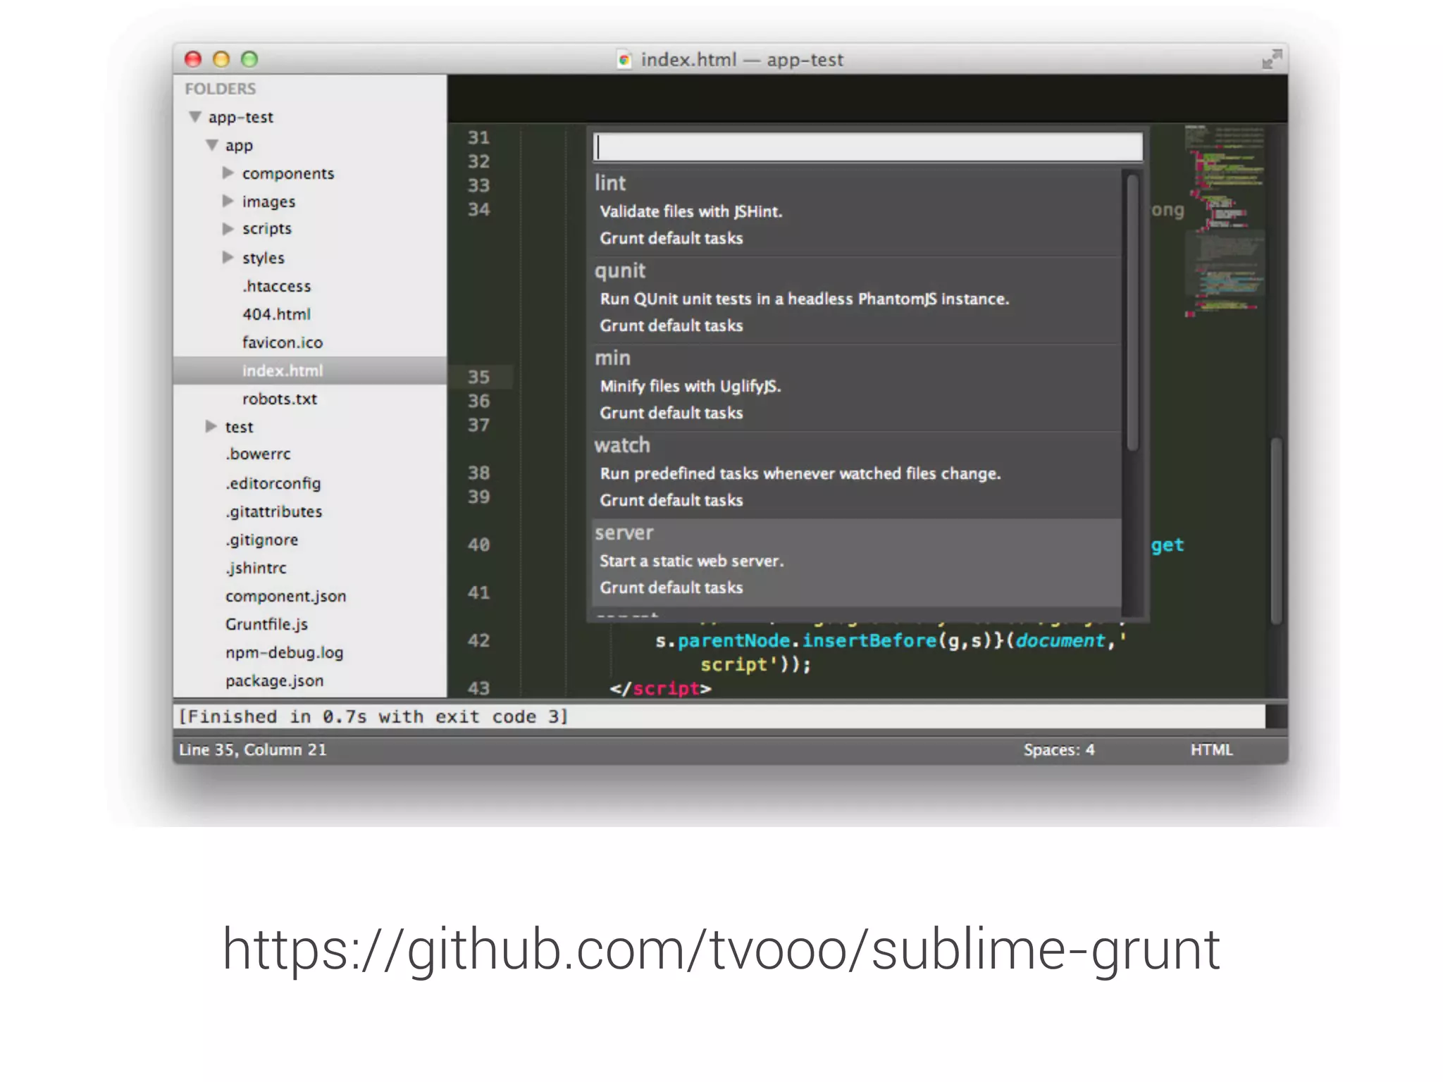This screenshot has width=1443, height=1082.
Task: Click the Grunt task search input field
Action: tap(867, 147)
